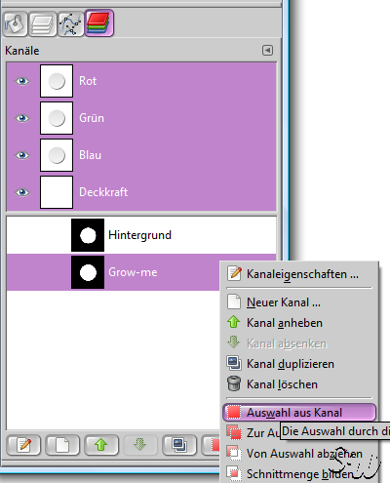Click the edit channel attributes button at bottom
The width and height of the screenshot is (390, 483).
pos(23,445)
